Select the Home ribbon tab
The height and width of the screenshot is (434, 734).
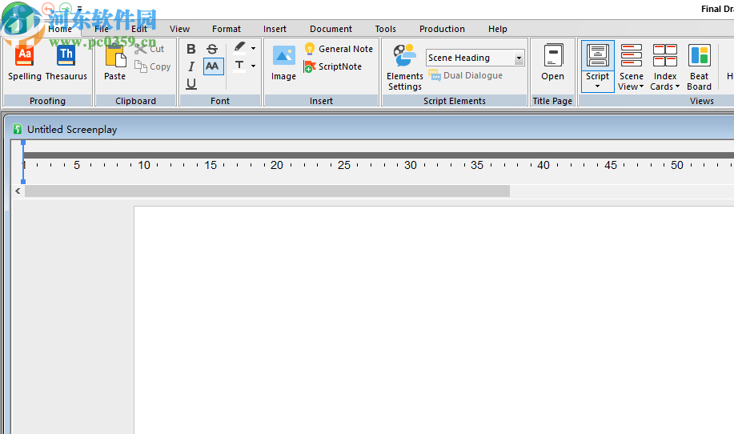click(x=60, y=29)
